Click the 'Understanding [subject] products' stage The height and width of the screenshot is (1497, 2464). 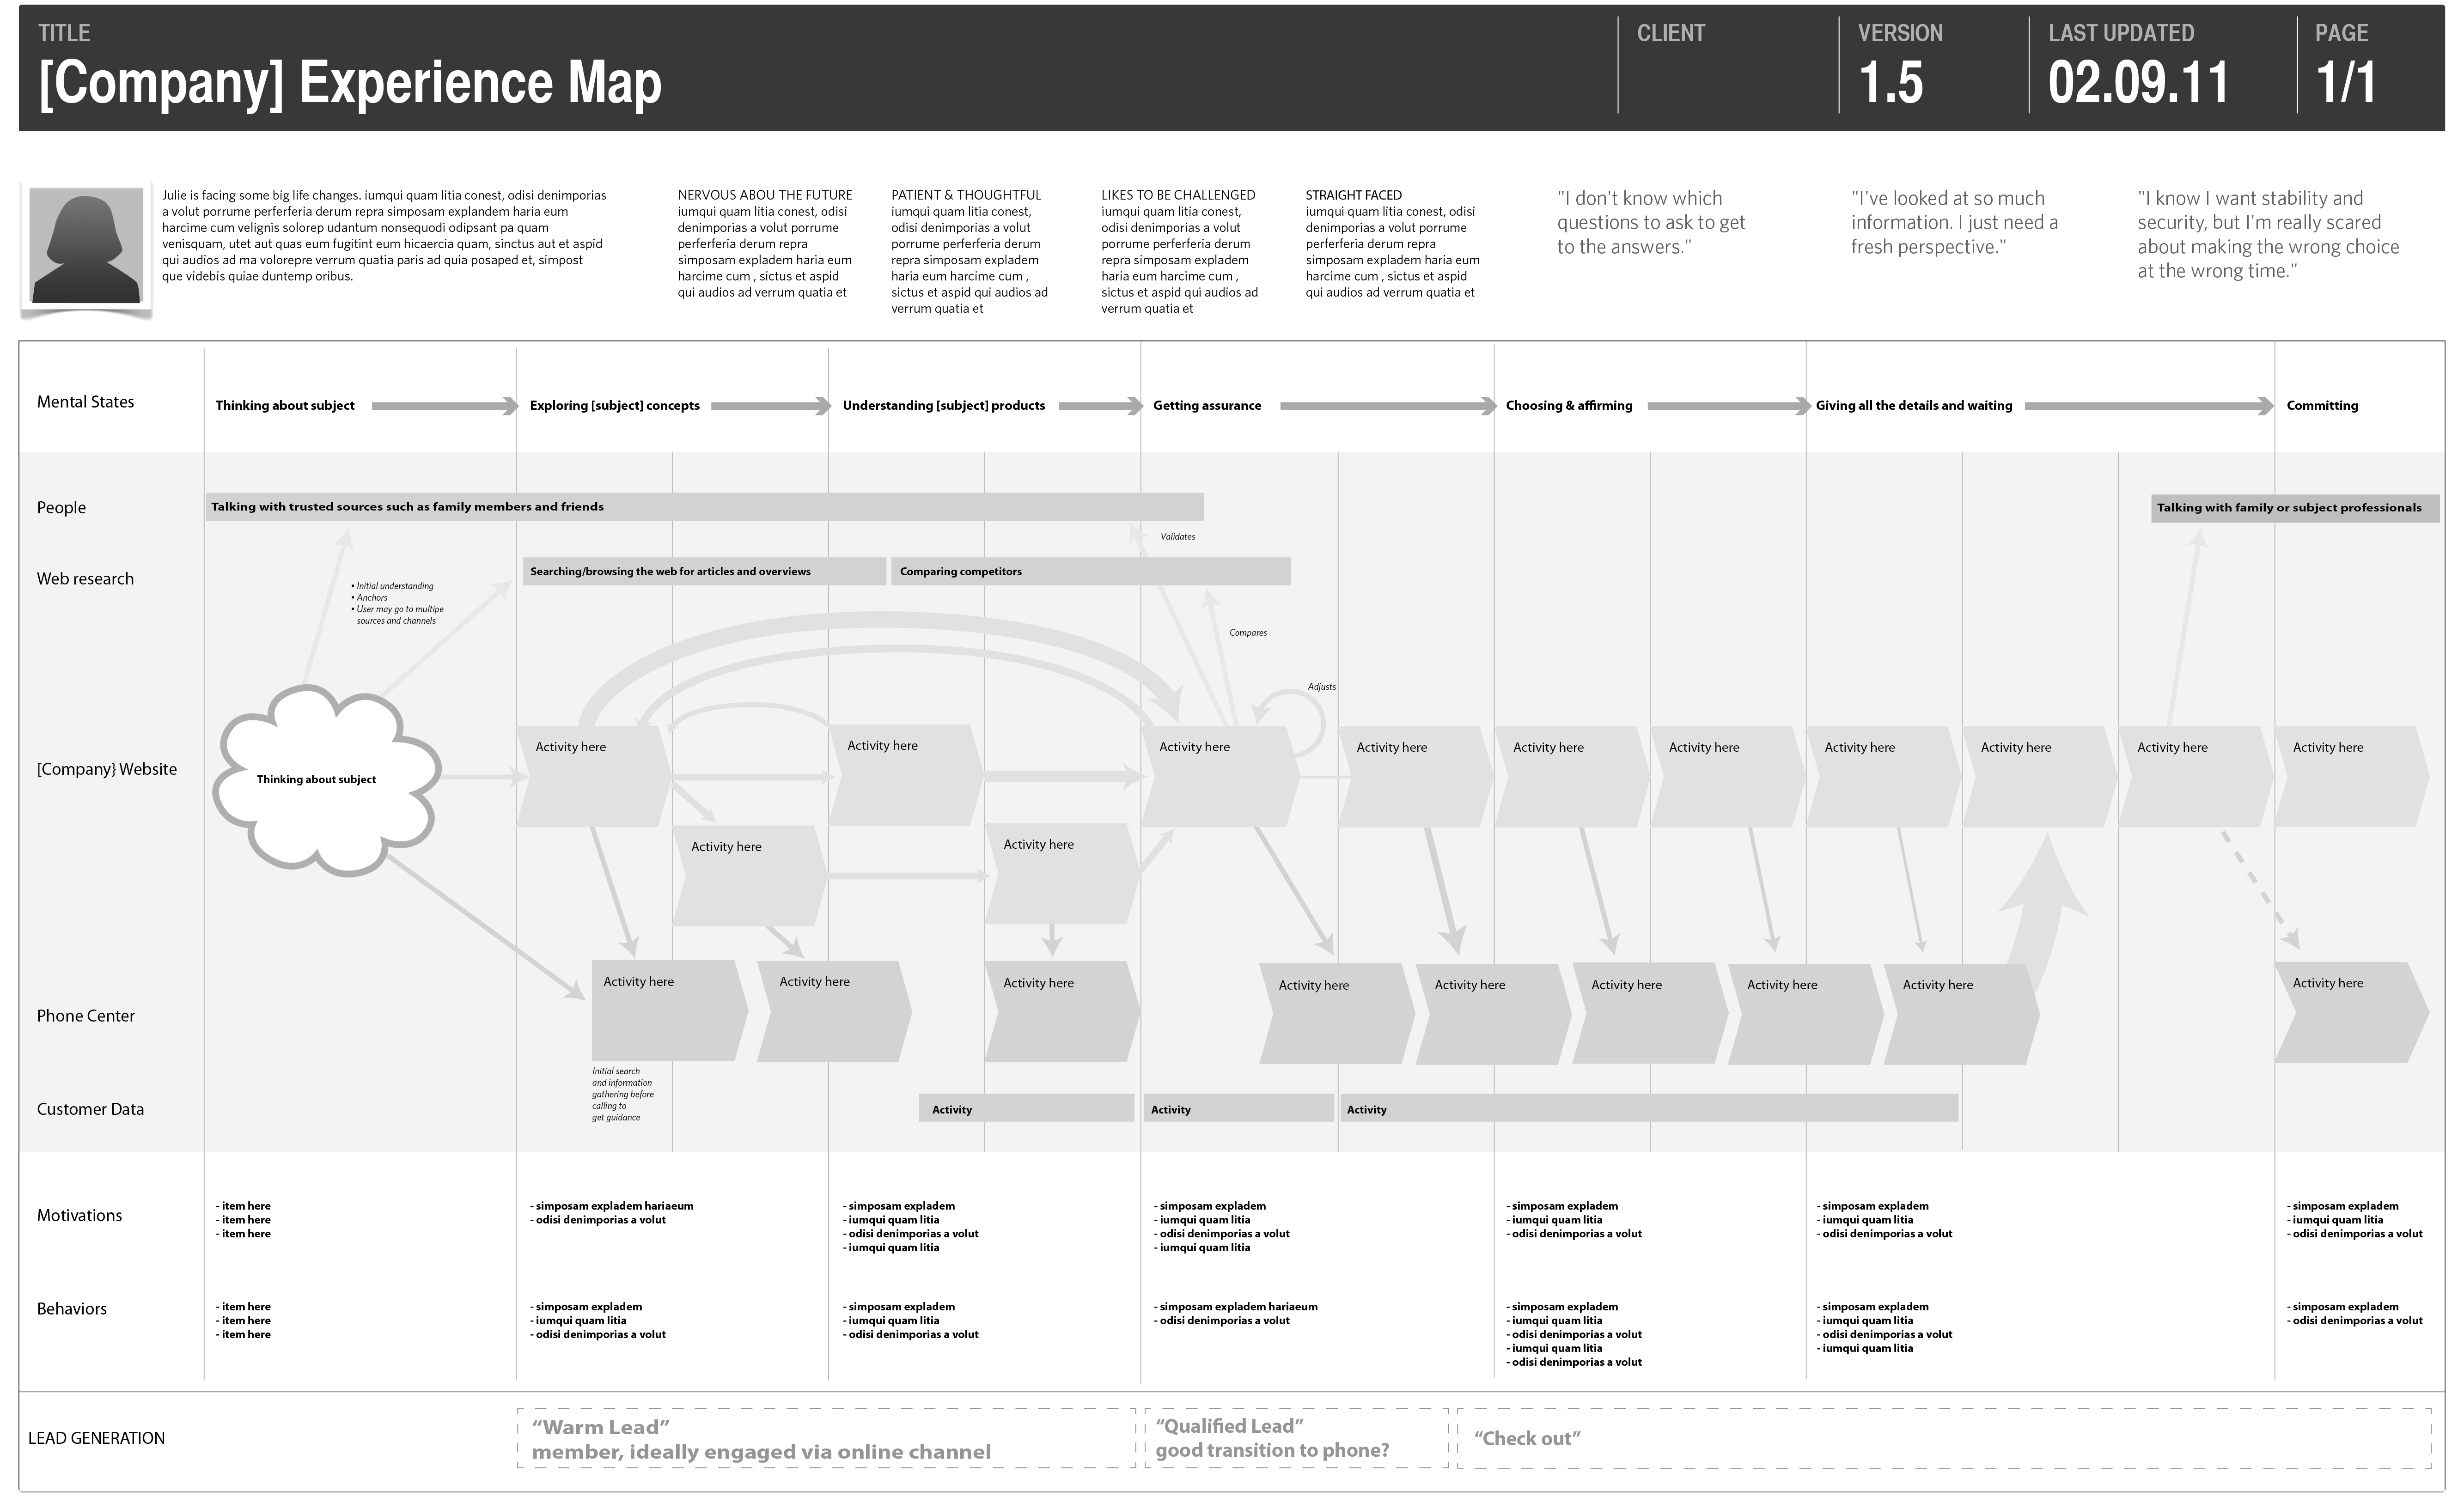click(943, 405)
